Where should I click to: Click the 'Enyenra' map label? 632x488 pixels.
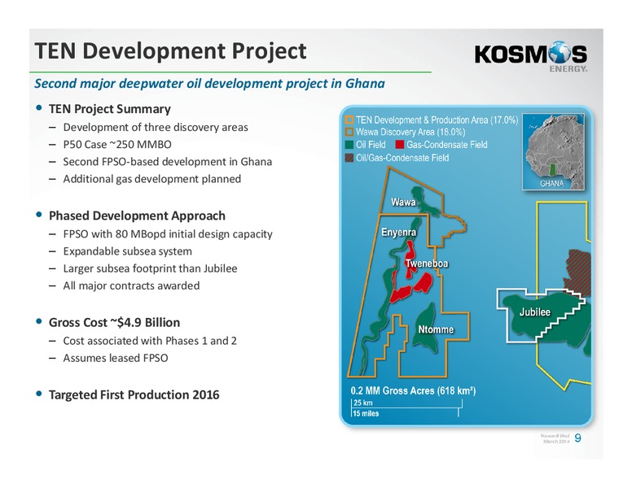click(398, 233)
